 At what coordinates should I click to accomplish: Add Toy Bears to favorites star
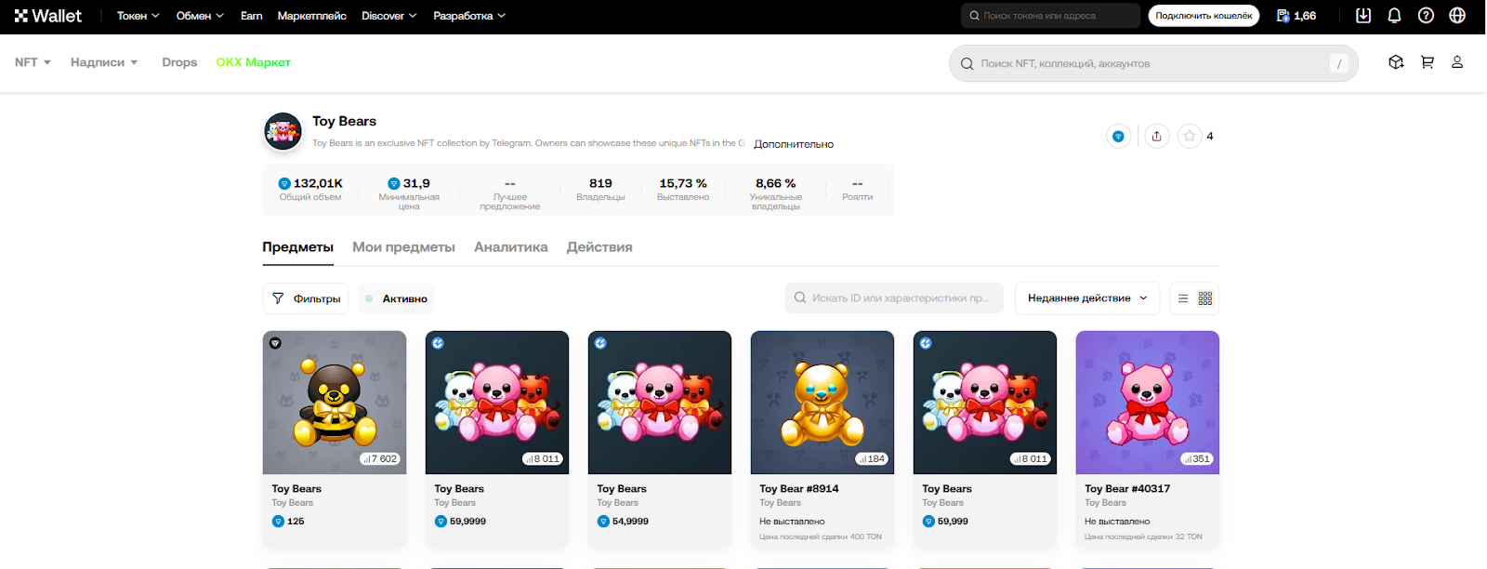(1190, 137)
